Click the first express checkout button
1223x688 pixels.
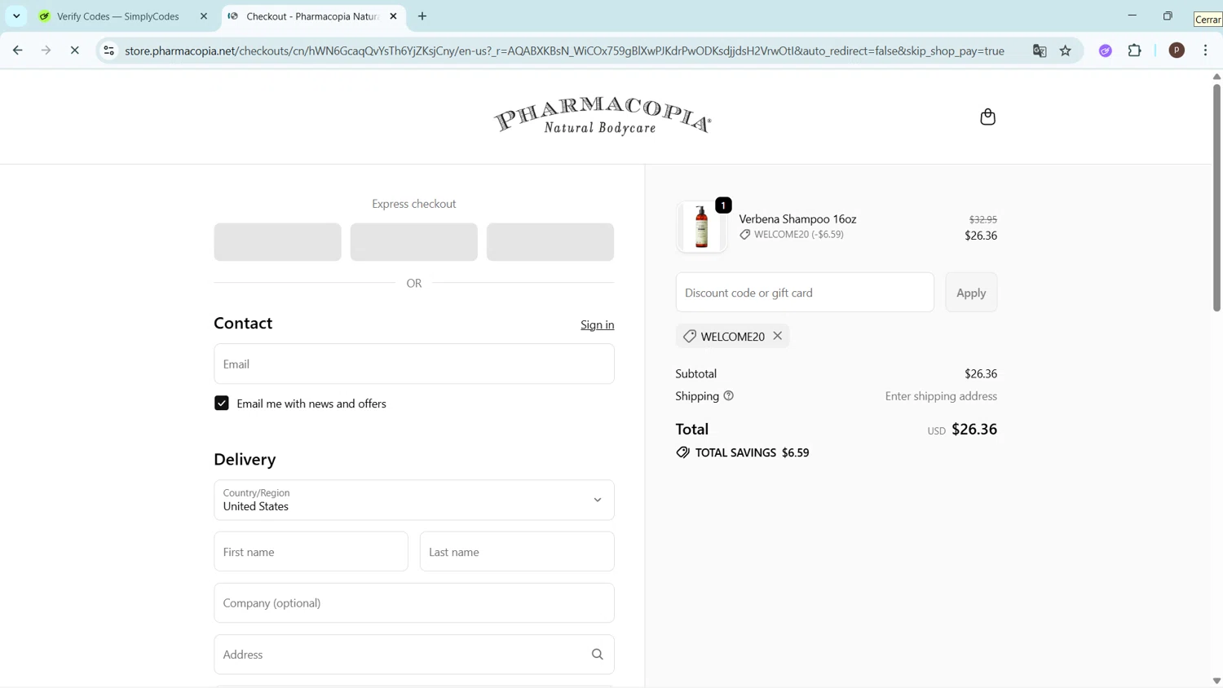click(278, 242)
